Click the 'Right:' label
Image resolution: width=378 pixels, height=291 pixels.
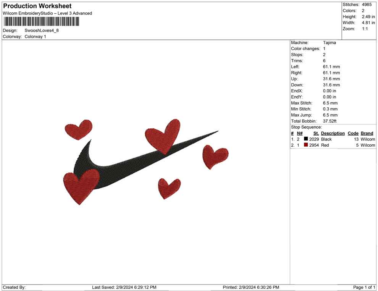(297, 73)
